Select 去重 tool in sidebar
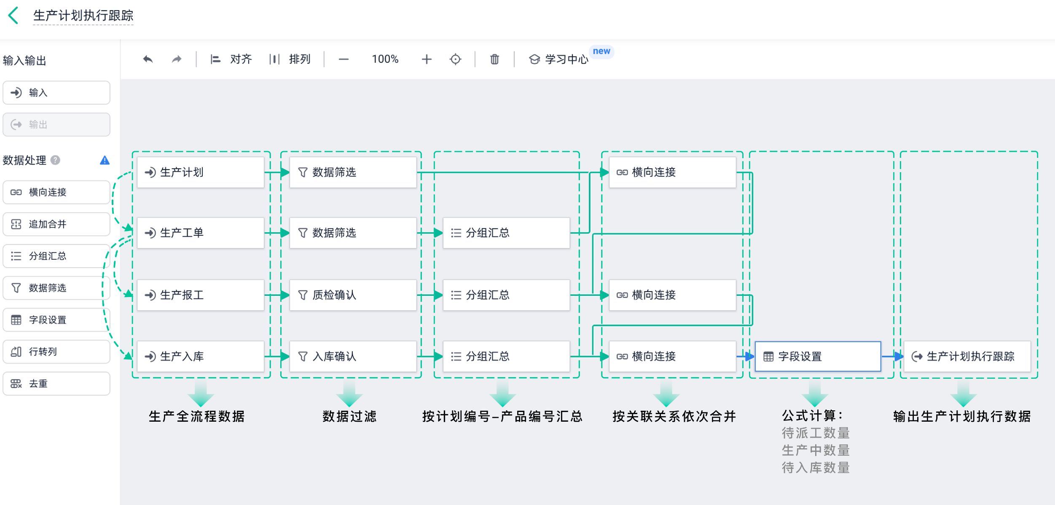 pyautogui.click(x=56, y=384)
